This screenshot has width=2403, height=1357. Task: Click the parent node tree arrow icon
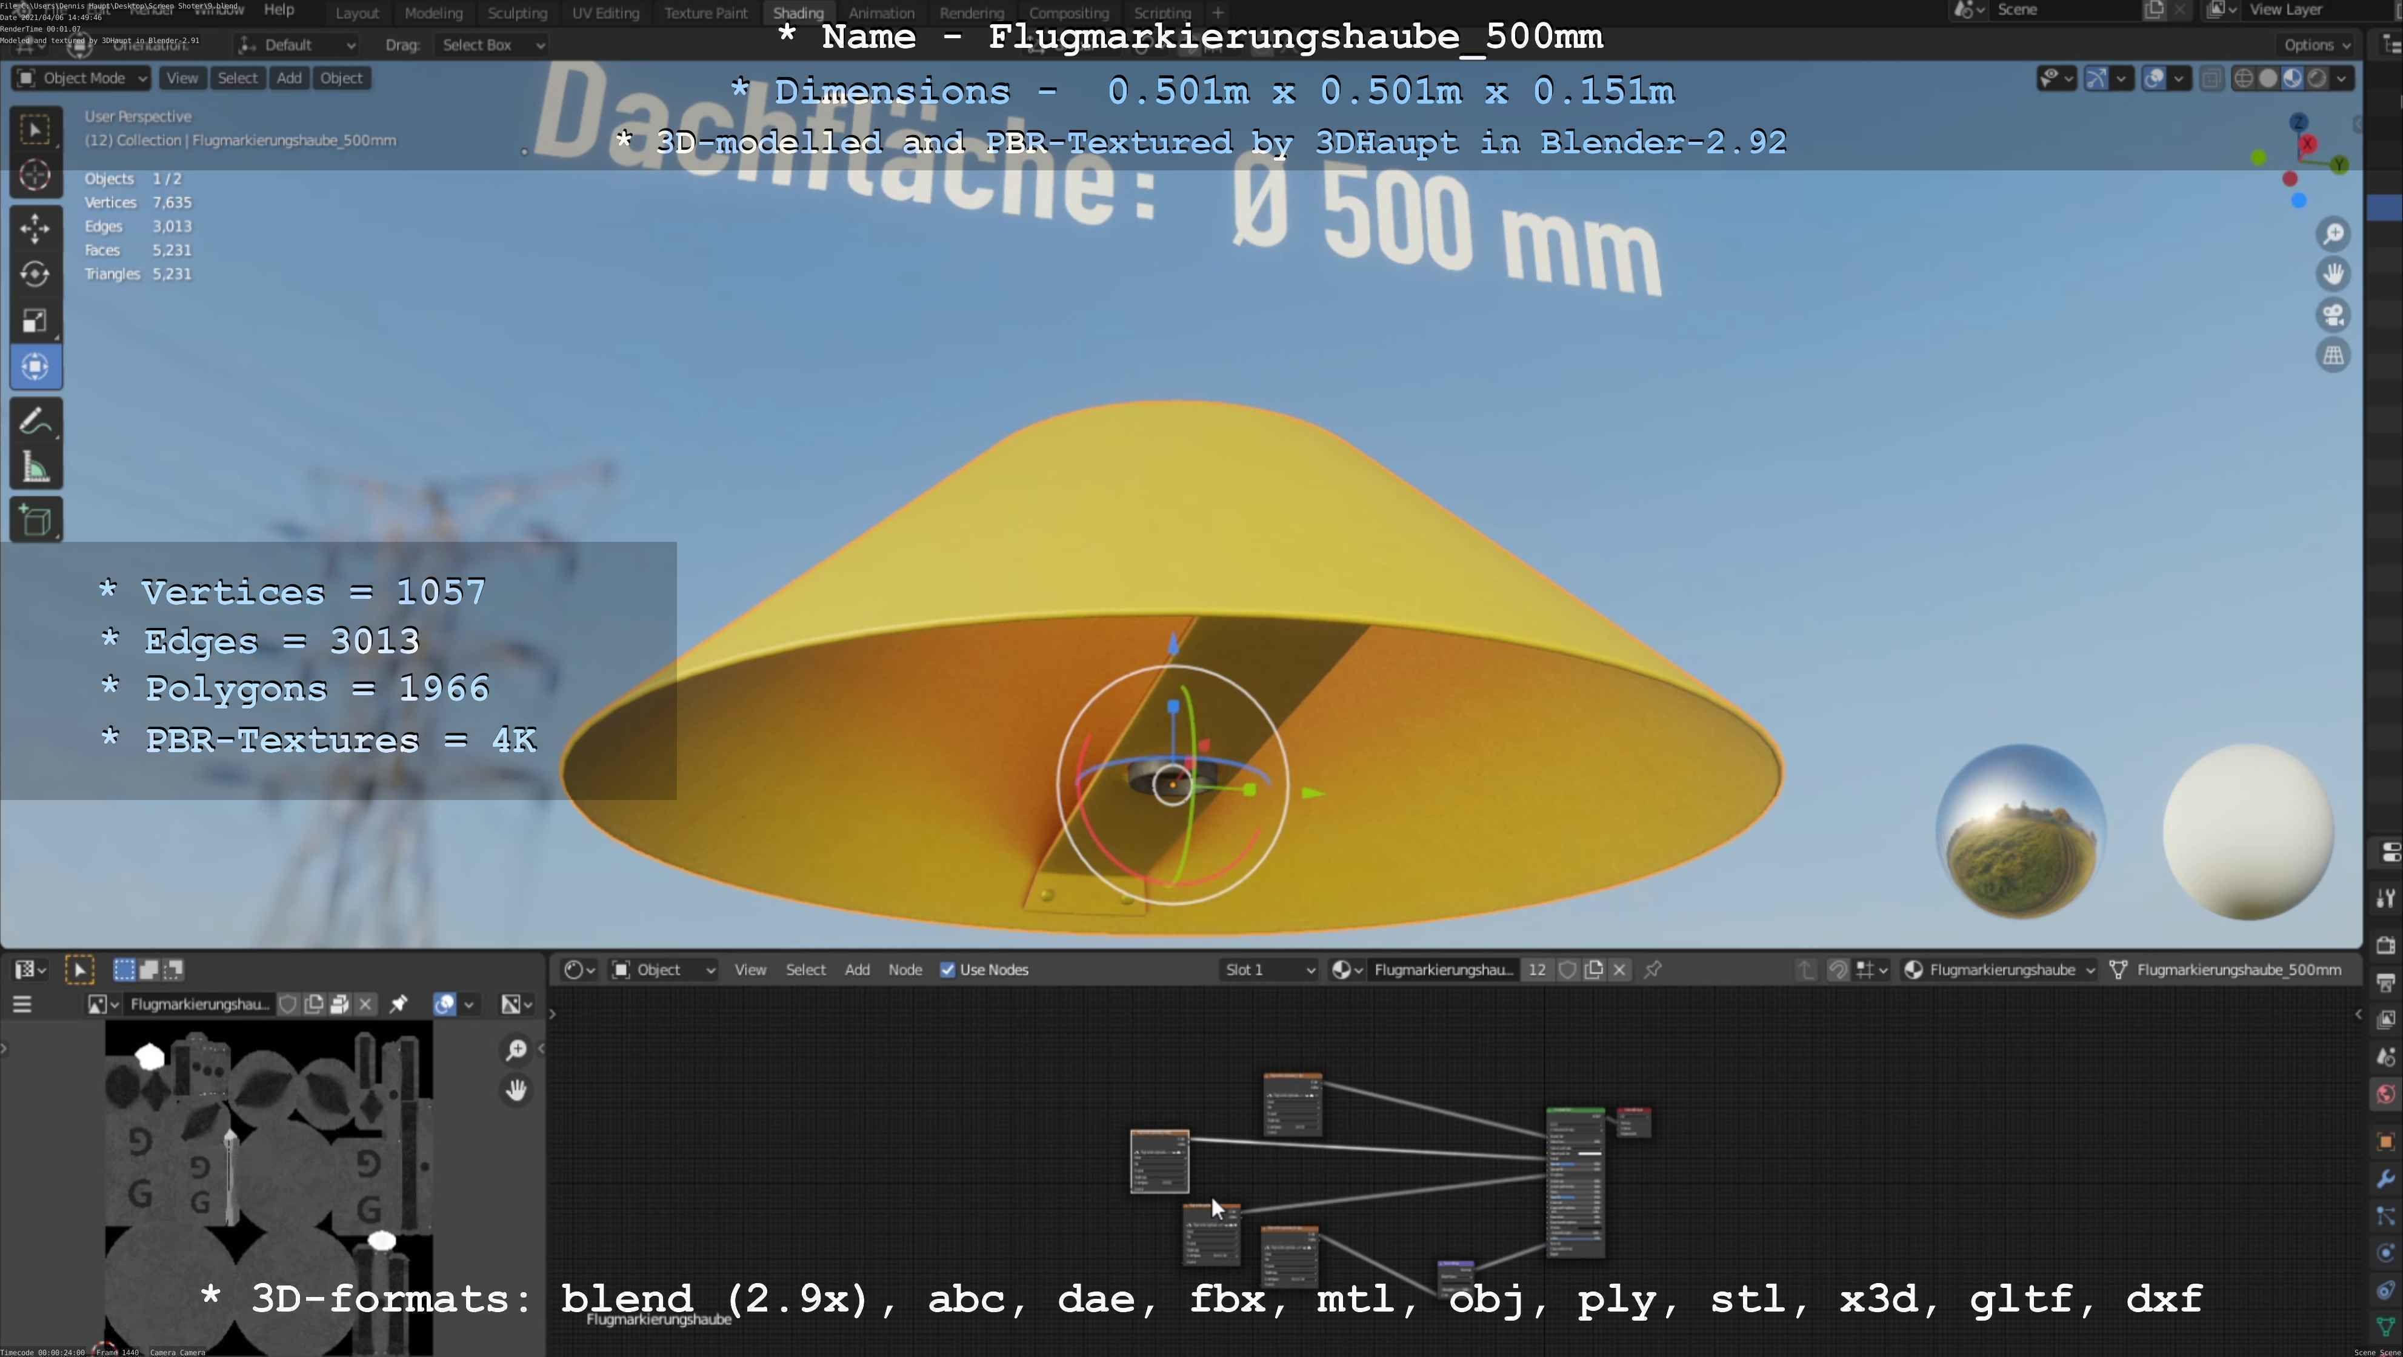(1806, 970)
